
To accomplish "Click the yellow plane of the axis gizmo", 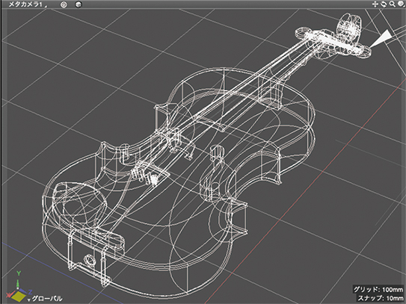I will click(x=19, y=297).
